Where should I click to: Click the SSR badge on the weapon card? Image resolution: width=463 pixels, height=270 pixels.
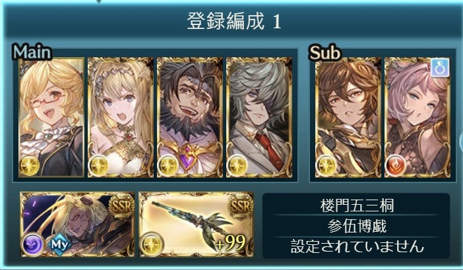240,205
